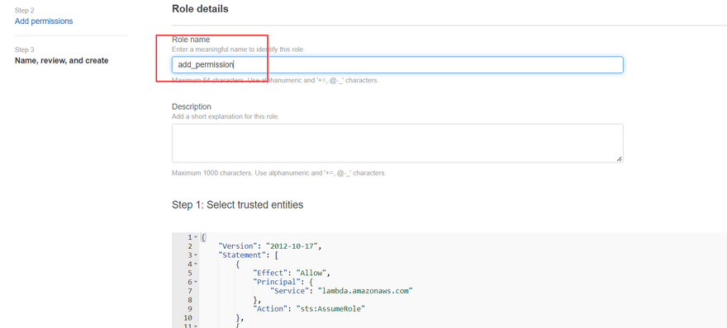Click the Description text area
The image size is (727, 328).
click(x=397, y=143)
